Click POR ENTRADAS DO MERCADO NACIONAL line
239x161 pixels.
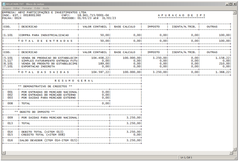pyautogui.click(x=49, y=92)
